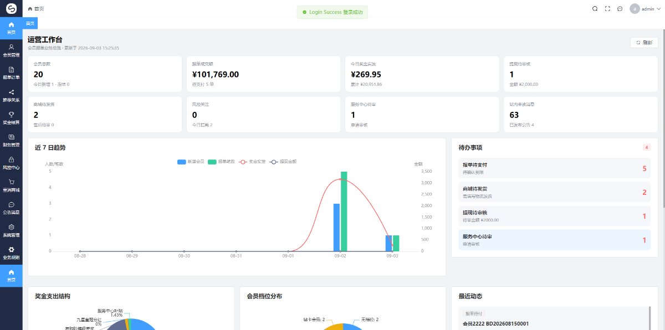The image size is (665, 330).
Task: Click the Login Success 登录成功 toast message
Action: pos(332,12)
